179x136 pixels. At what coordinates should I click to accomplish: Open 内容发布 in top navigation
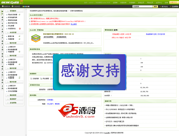pyautogui.click(x=123, y=2)
